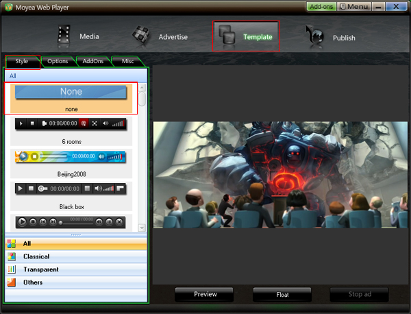This screenshot has width=411, height=314.
Task: Open the AddOns tab
Action: click(x=92, y=62)
